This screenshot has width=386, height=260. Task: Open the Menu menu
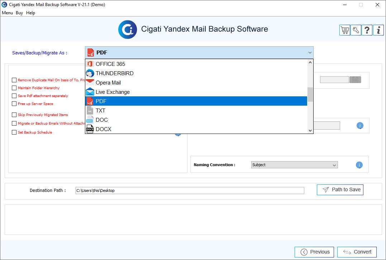coord(8,13)
